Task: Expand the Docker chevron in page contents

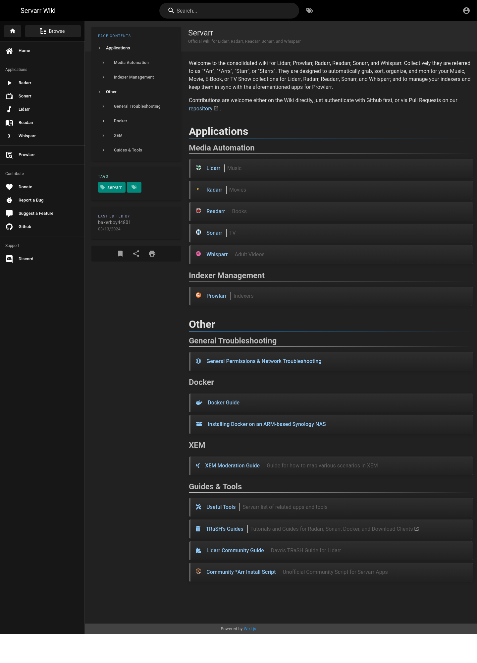Action: tap(103, 121)
